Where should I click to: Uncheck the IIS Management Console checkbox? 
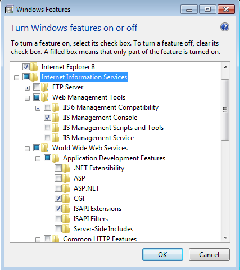(47, 117)
